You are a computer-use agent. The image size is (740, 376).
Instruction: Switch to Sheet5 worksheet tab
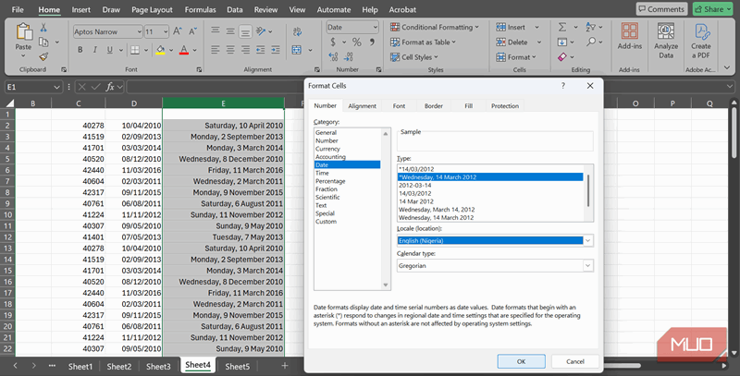tap(237, 366)
